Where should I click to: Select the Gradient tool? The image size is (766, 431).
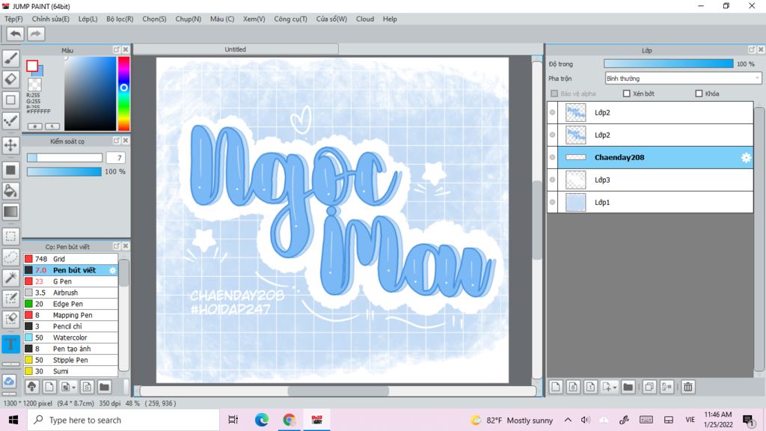pyautogui.click(x=10, y=212)
